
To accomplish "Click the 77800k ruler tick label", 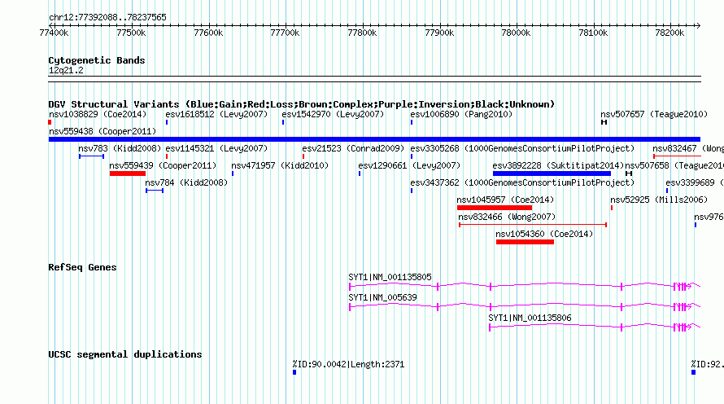I will [x=362, y=33].
